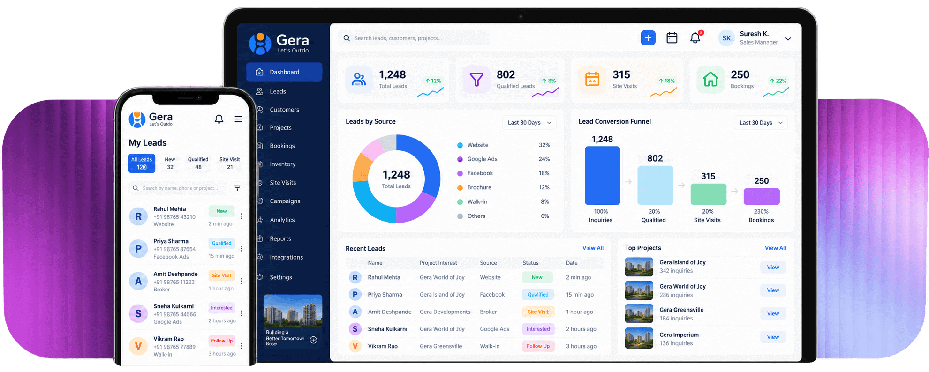Open more options for Rahul Mehta on phone
This screenshot has width=929, height=372.
pyautogui.click(x=242, y=216)
